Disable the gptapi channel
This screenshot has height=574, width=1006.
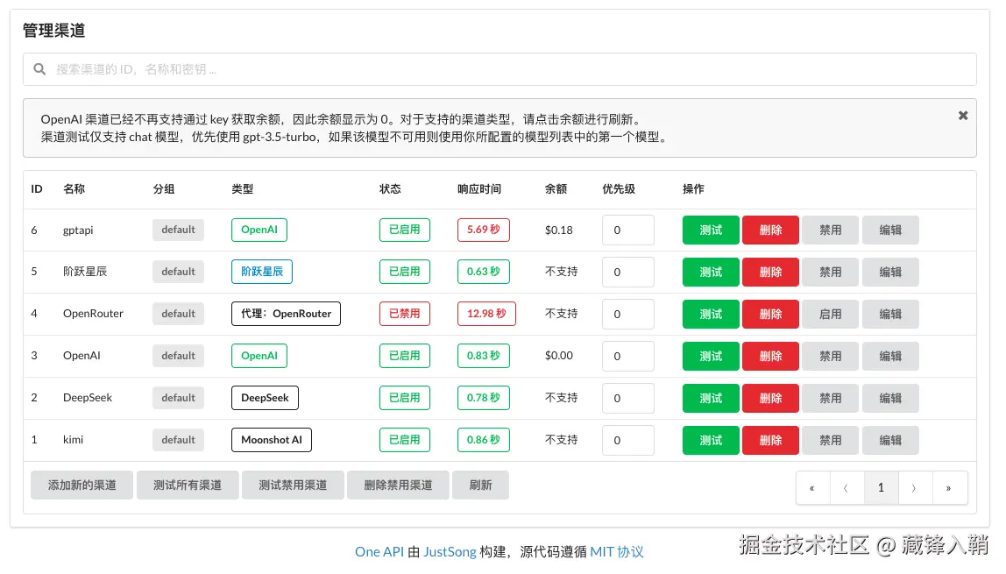[830, 230]
